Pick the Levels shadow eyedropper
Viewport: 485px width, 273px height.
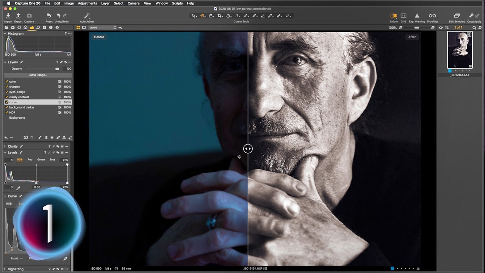pyautogui.click(x=18, y=188)
